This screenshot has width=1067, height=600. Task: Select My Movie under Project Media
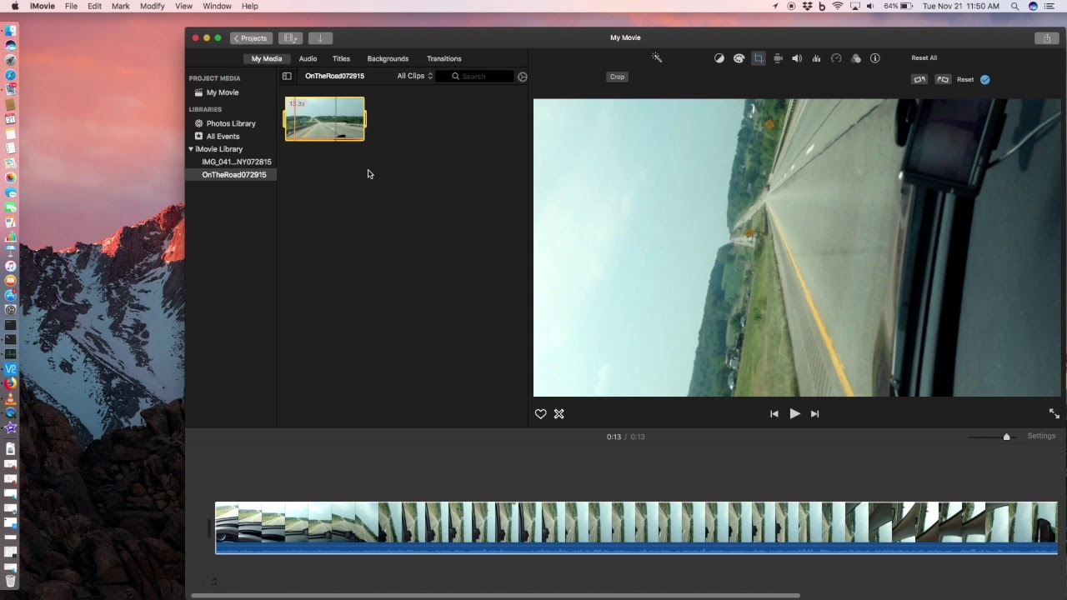(x=222, y=92)
